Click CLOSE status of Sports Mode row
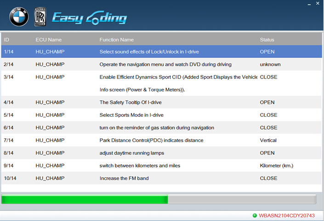Screen dimensions: 324x221 [x=268, y=115]
